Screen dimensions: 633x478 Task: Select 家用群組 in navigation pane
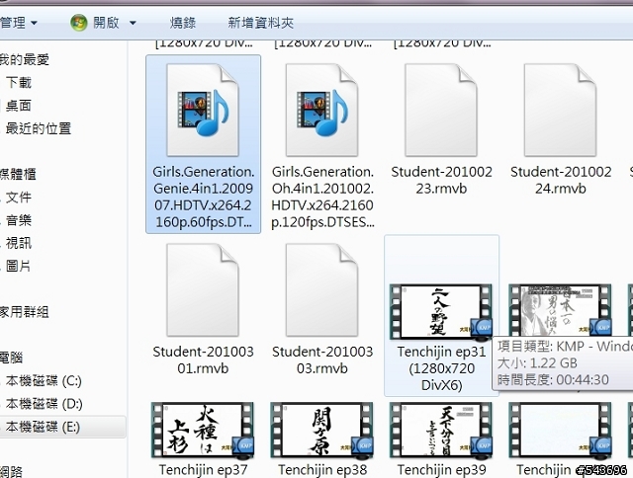tap(24, 312)
